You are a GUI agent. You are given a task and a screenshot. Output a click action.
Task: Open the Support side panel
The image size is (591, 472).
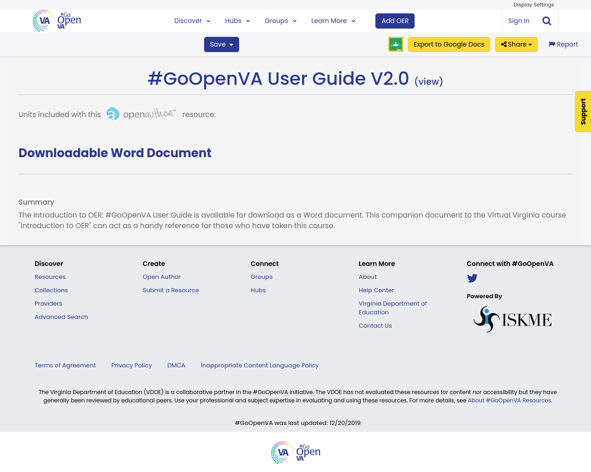583,112
